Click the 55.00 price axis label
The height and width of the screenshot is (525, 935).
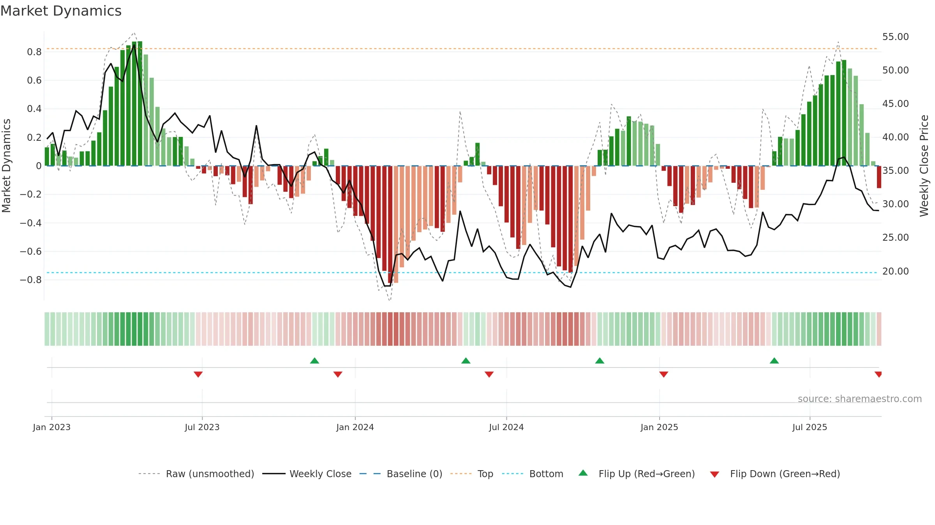click(x=895, y=37)
